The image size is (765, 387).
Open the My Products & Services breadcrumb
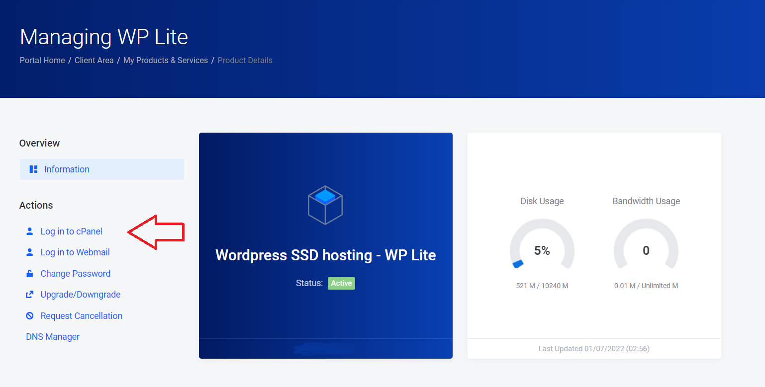click(x=166, y=60)
